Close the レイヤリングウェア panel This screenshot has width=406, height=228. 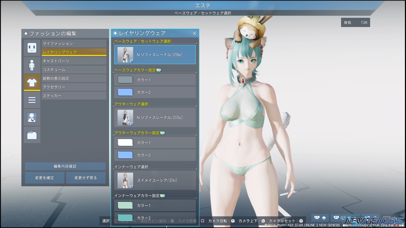click(x=195, y=33)
